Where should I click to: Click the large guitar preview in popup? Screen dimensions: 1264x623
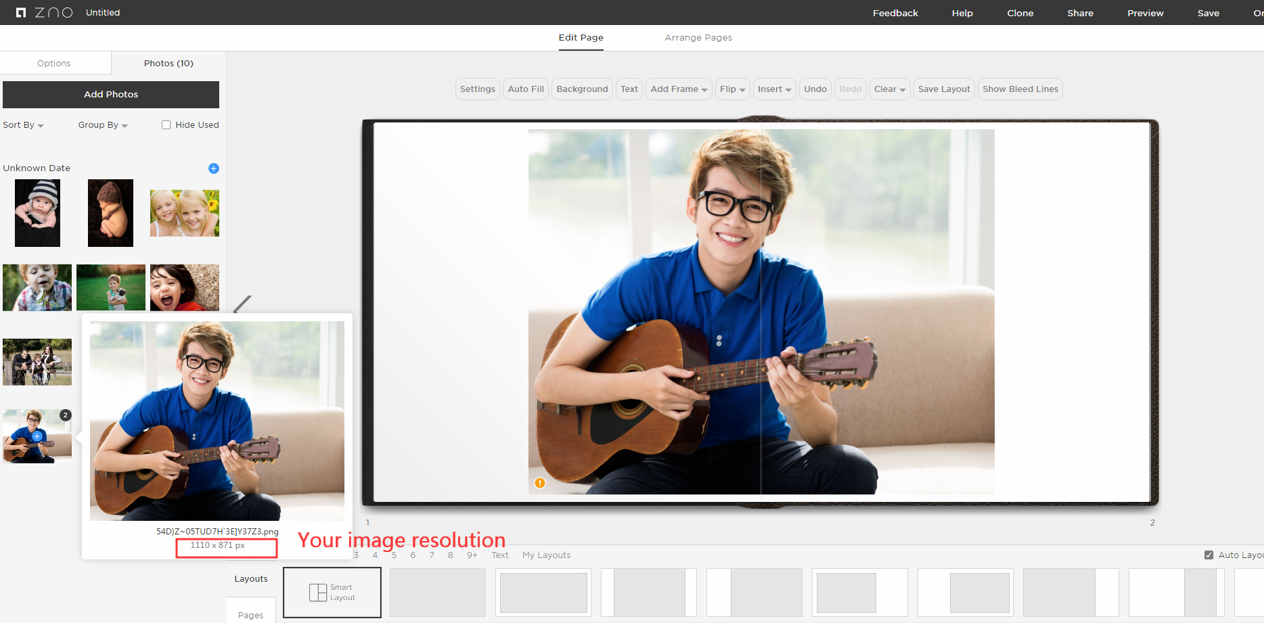217,421
